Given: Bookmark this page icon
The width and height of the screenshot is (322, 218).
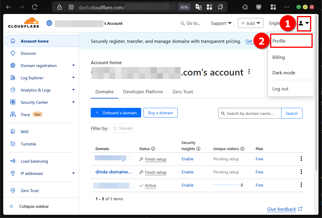Looking at the screenshot, I should [220, 7].
